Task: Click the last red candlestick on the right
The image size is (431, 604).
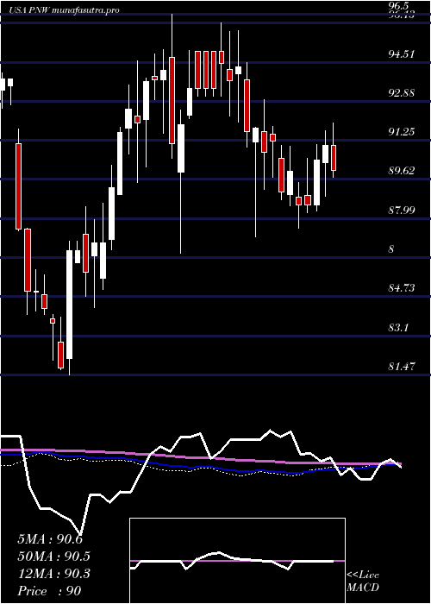Action: click(334, 158)
